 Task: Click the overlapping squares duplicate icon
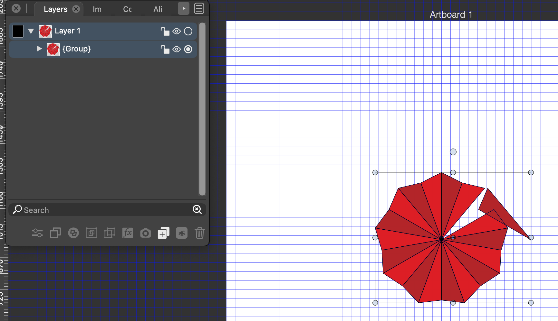point(55,233)
